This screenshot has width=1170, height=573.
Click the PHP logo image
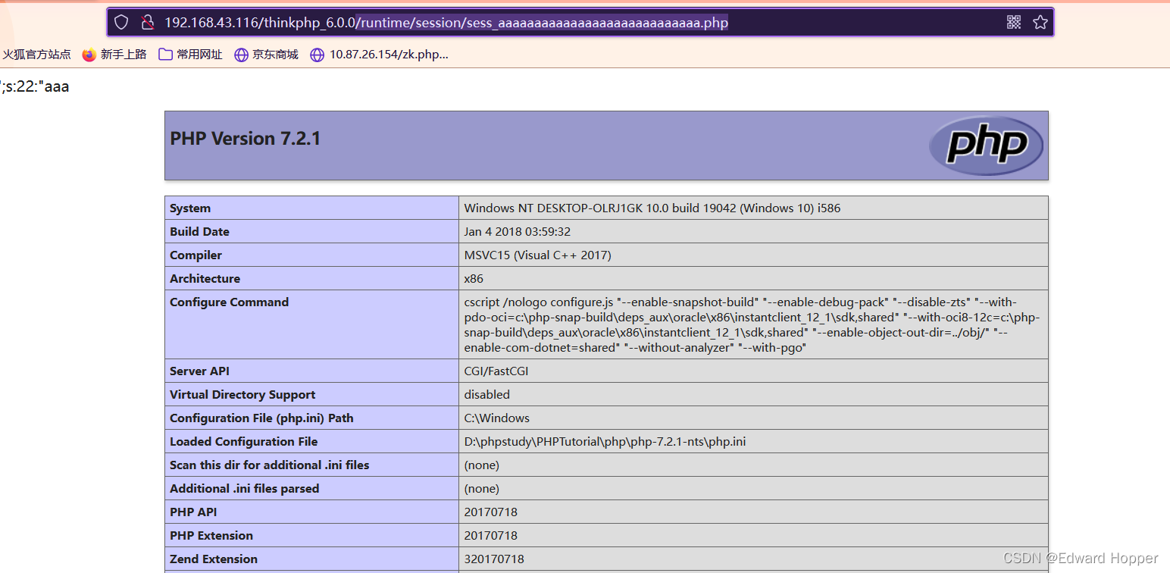[986, 145]
